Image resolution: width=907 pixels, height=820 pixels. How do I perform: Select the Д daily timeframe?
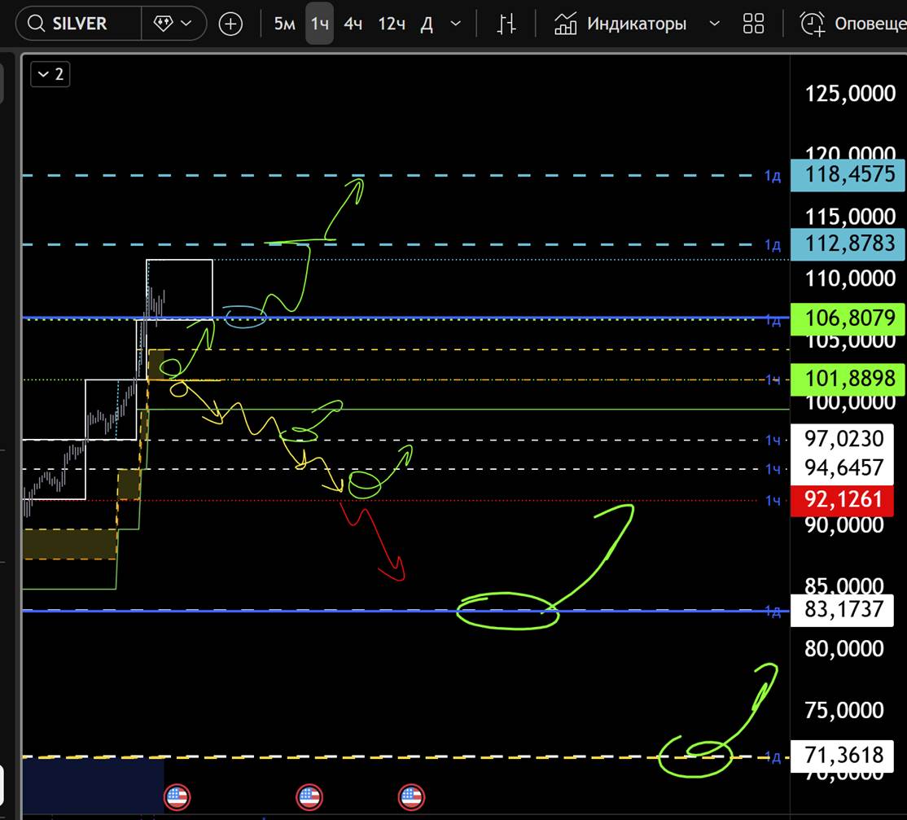tap(427, 24)
